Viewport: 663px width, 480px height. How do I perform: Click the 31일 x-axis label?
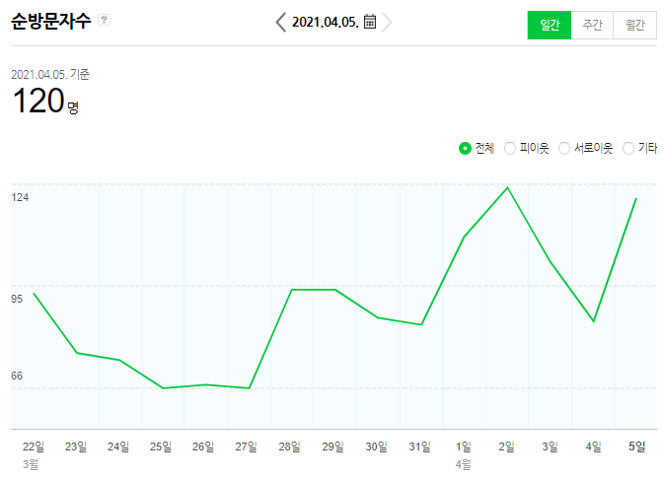point(420,446)
